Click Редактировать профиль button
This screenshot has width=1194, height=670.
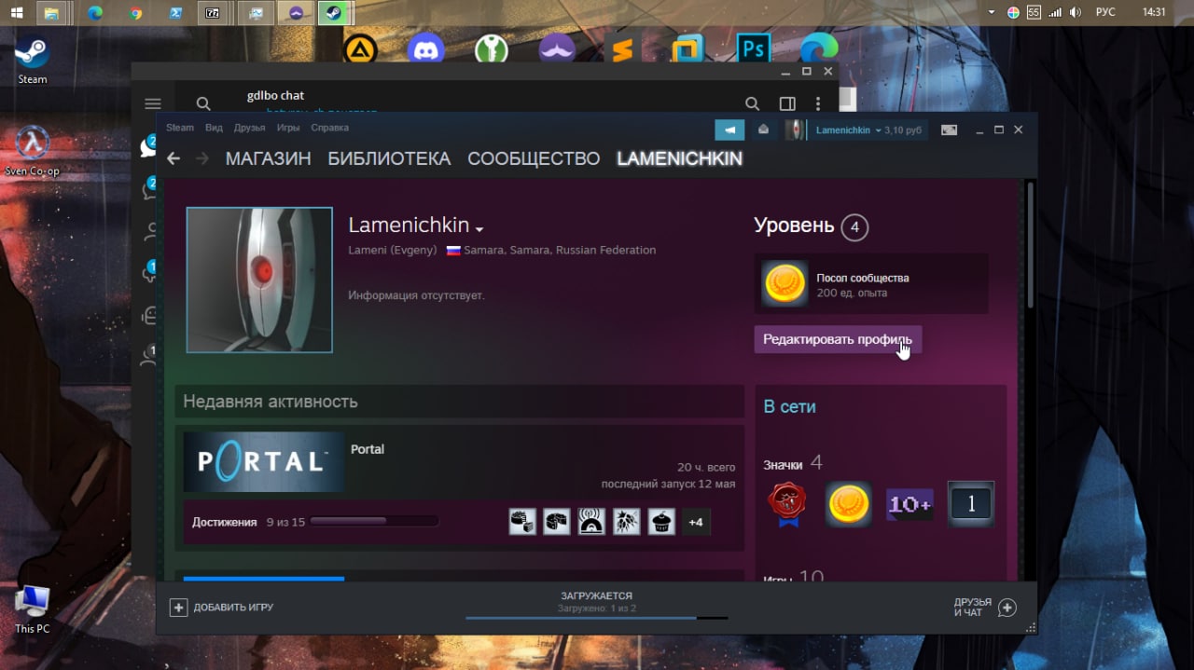point(838,339)
